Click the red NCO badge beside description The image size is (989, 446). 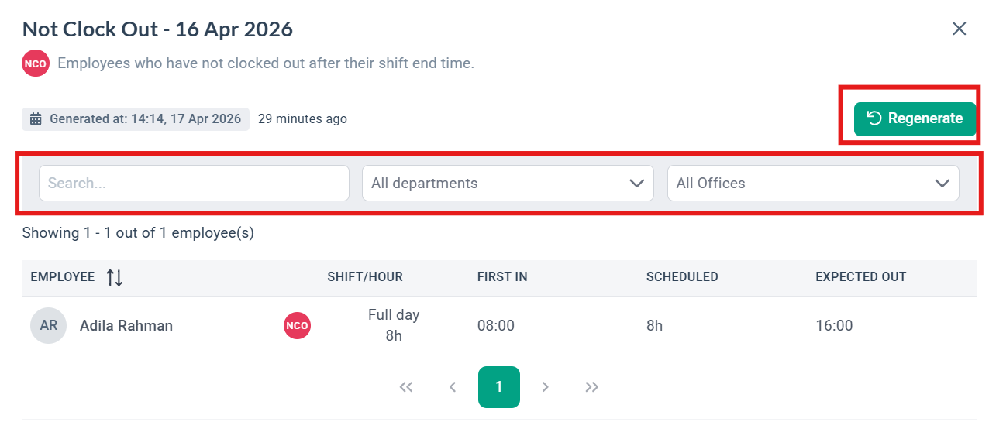[36, 63]
